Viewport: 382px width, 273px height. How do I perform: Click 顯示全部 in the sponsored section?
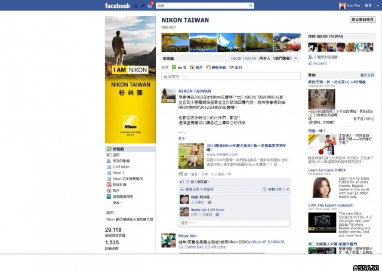pos(367,75)
